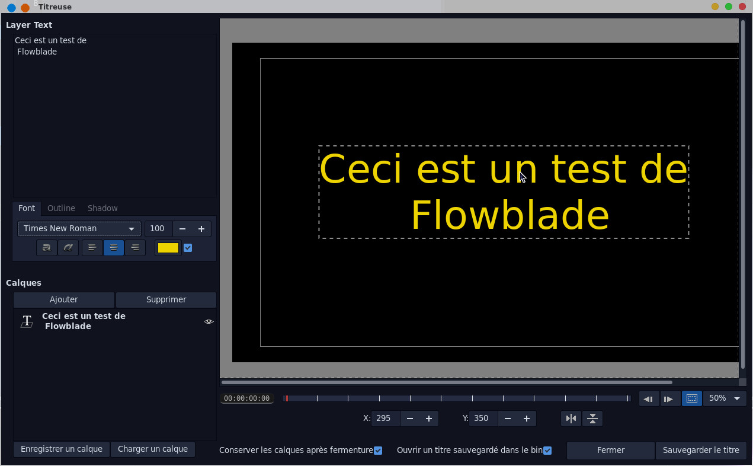Image resolution: width=753 pixels, height=466 pixels.
Task: Open the 50% zoom level dropdown
Action: pyautogui.click(x=725, y=399)
